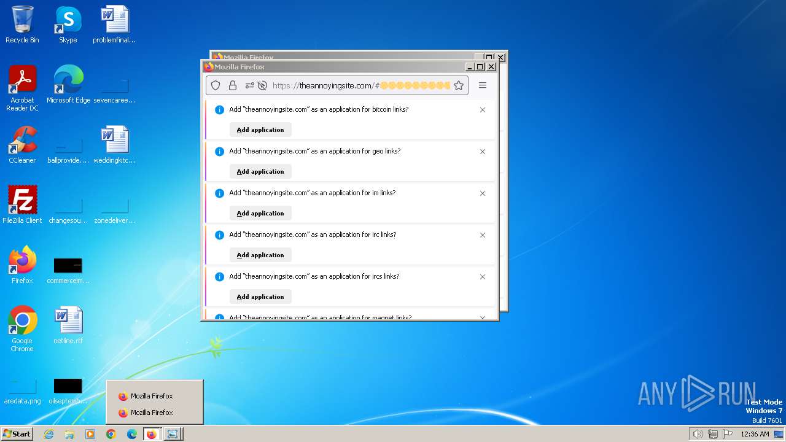This screenshot has height=442, width=786.
Task: Close the back Firefox window
Action: coord(500,57)
